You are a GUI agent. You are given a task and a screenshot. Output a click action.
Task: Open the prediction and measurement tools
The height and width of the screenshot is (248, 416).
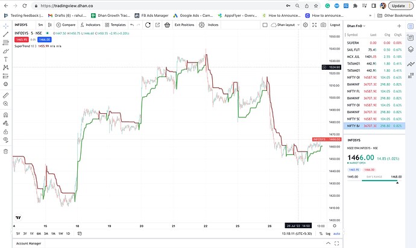(5, 76)
